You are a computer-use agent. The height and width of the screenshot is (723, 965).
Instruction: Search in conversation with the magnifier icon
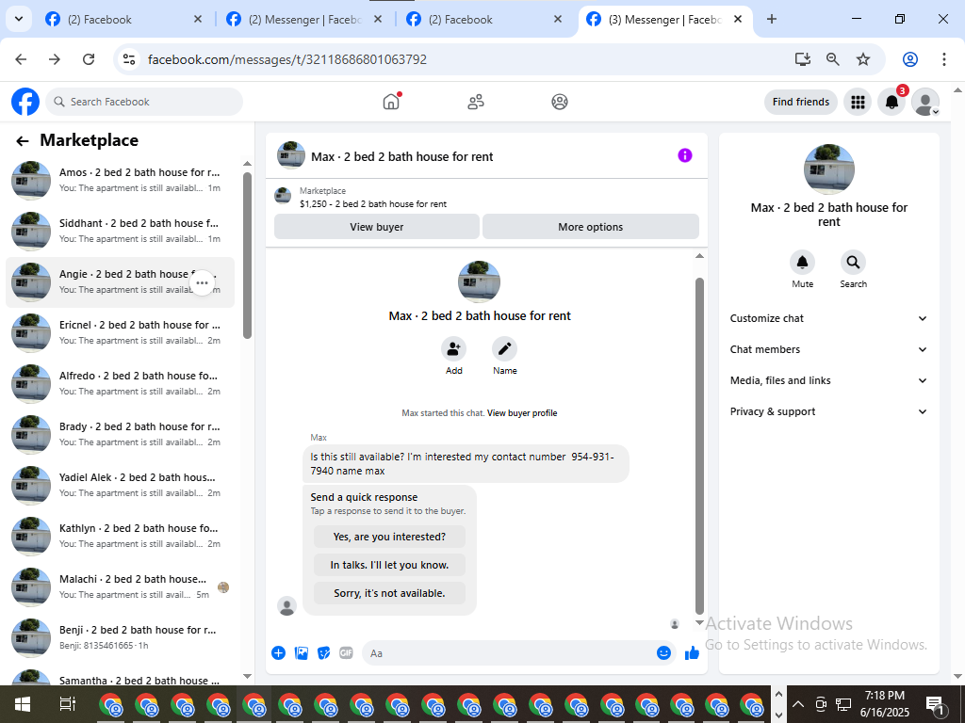pos(853,263)
